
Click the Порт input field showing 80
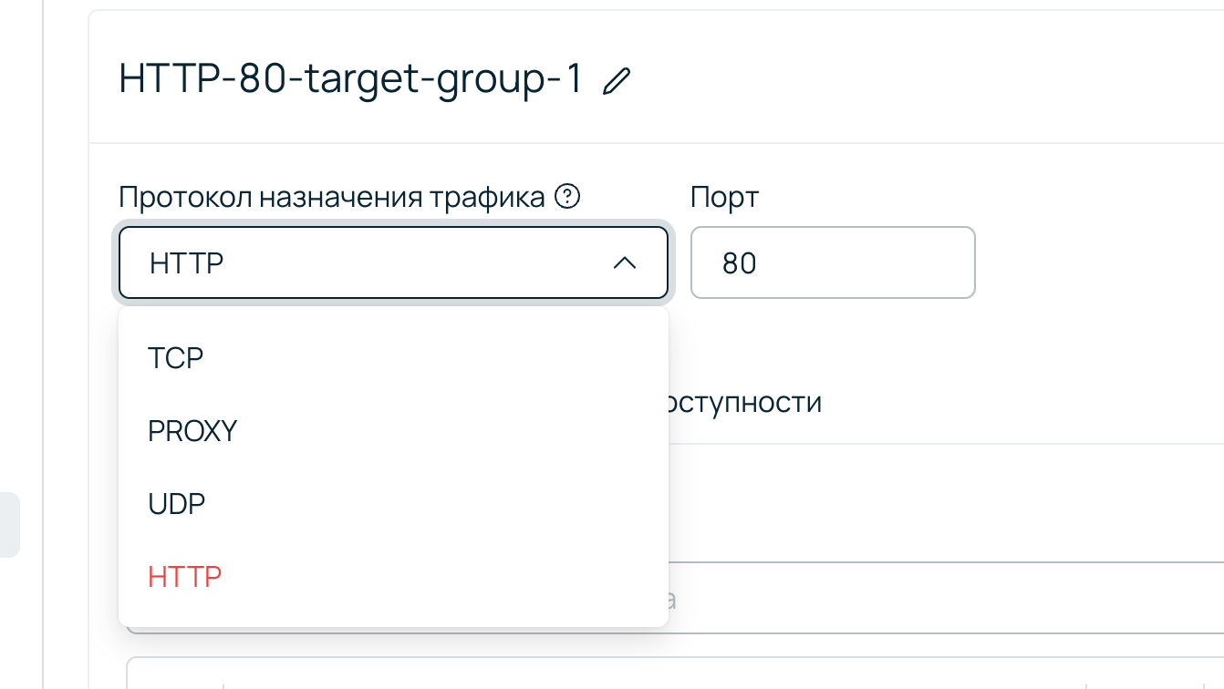(x=833, y=262)
